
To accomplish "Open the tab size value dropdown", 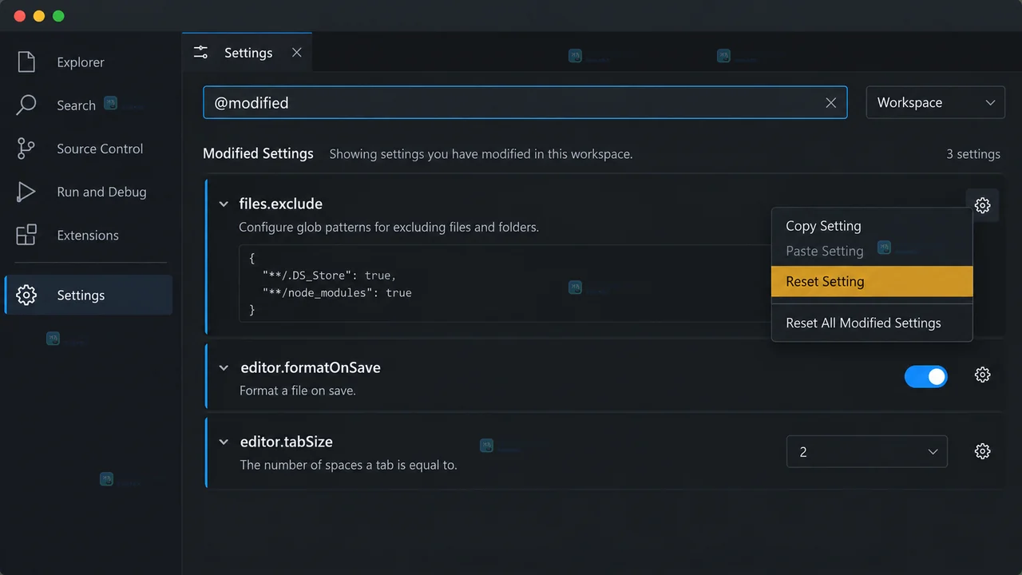I will [866, 452].
